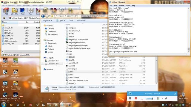Click the volume speaker tray icon

[x=173, y=105]
